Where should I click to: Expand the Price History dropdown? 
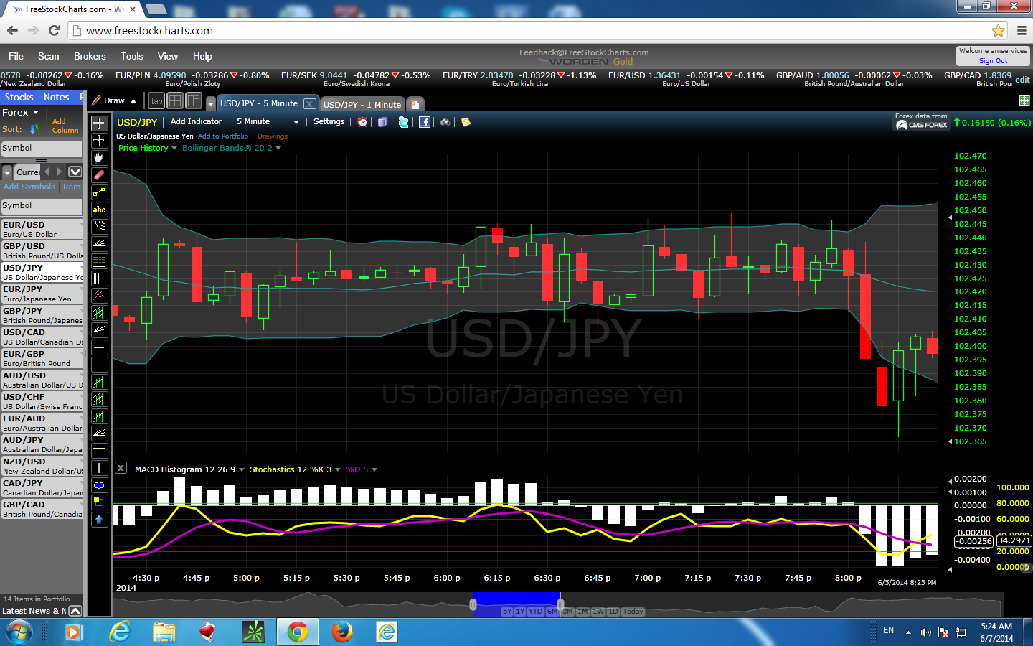(174, 148)
